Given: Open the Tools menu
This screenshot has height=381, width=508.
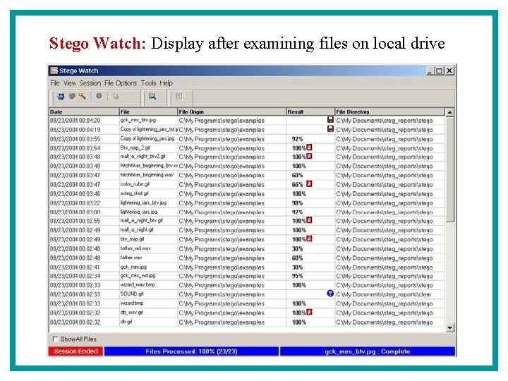Looking at the screenshot, I should [148, 83].
